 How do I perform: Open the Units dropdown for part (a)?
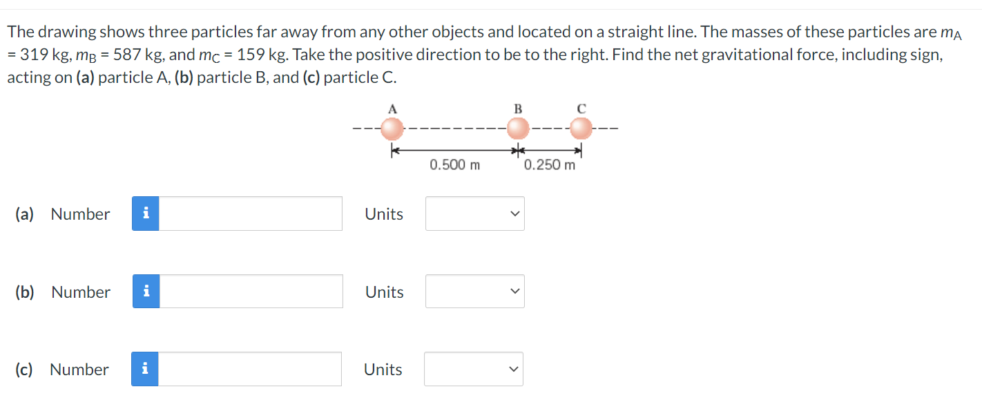click(x=474, y=214)
